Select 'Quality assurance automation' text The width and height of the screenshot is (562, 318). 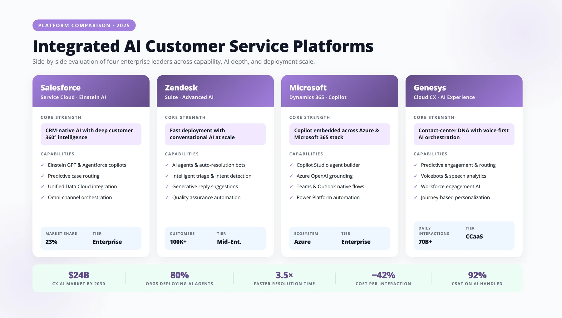click(x=206, y=197)
